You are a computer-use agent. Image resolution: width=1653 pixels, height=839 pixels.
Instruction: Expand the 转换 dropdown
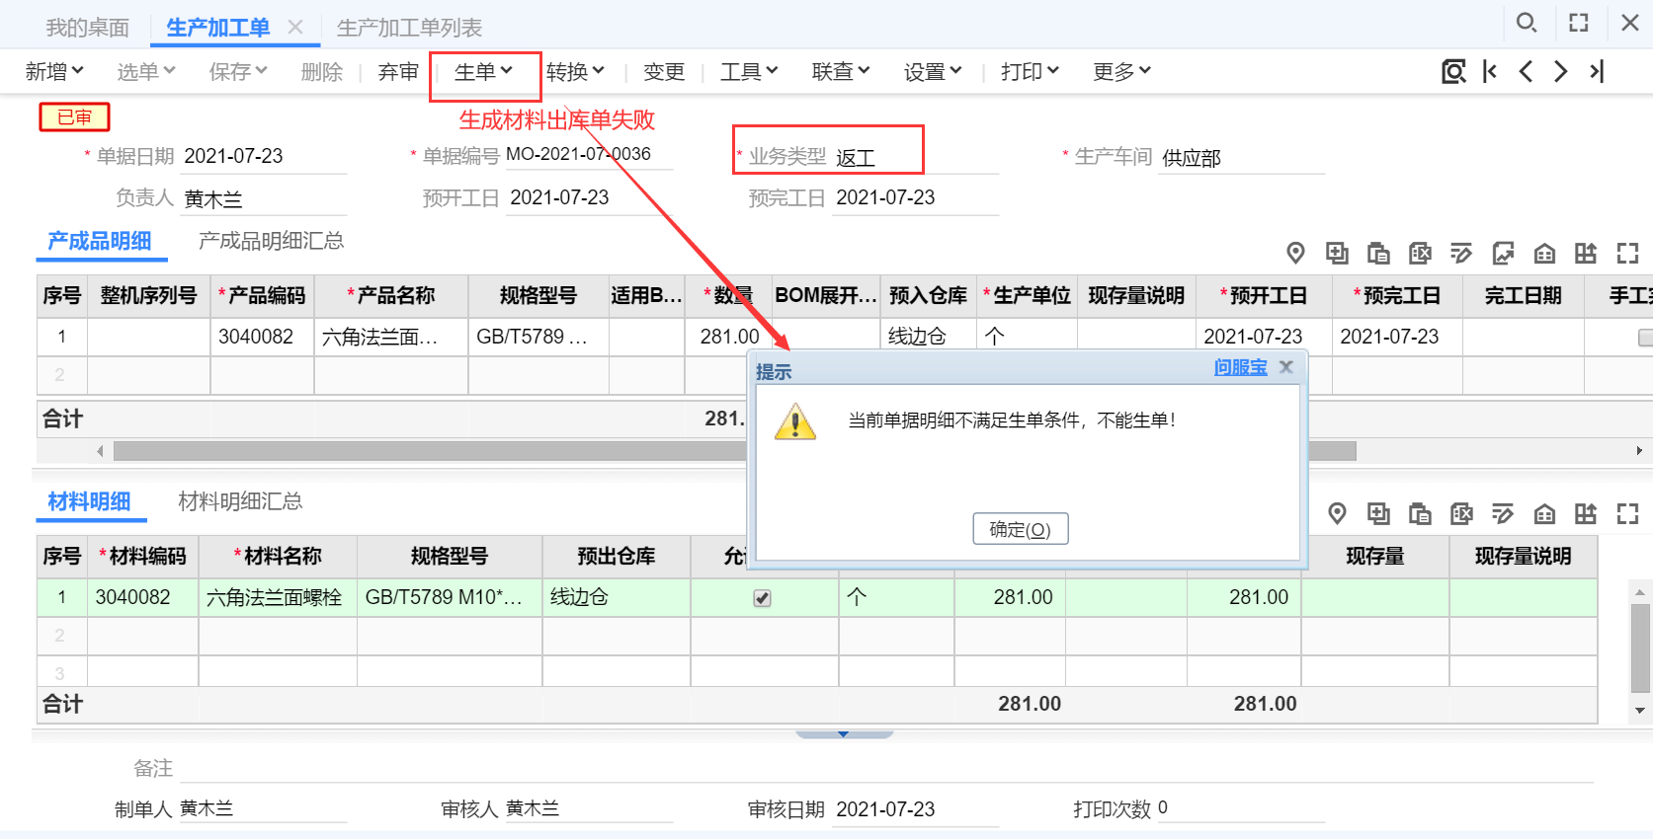pyautogui.click(x=575, y=71)
